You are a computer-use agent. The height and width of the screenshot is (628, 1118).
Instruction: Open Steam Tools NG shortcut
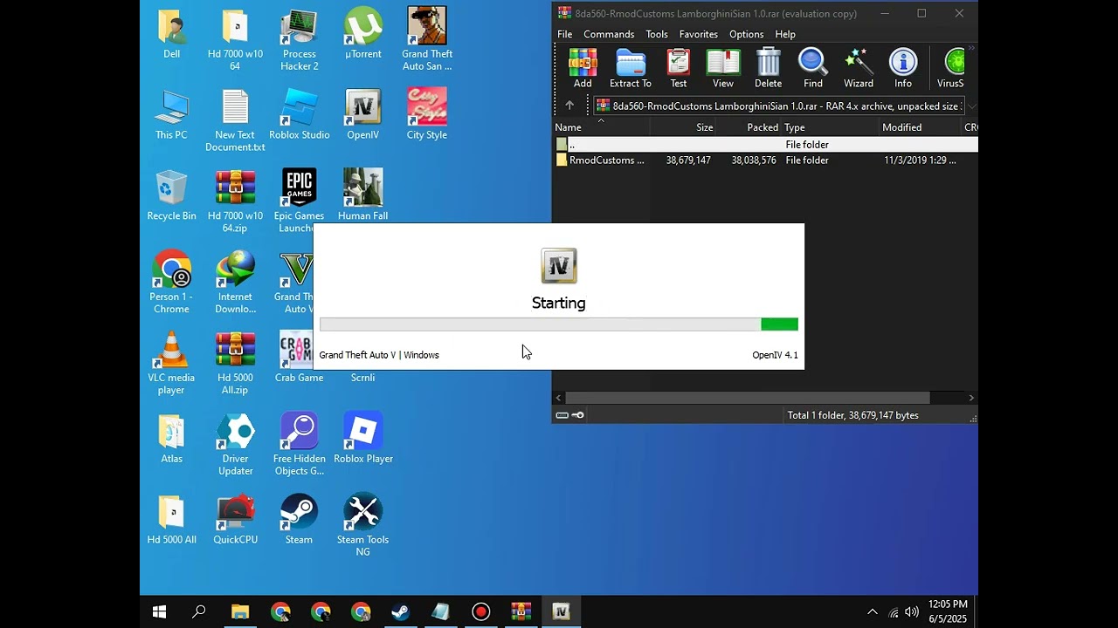click(x=363, y=527)
